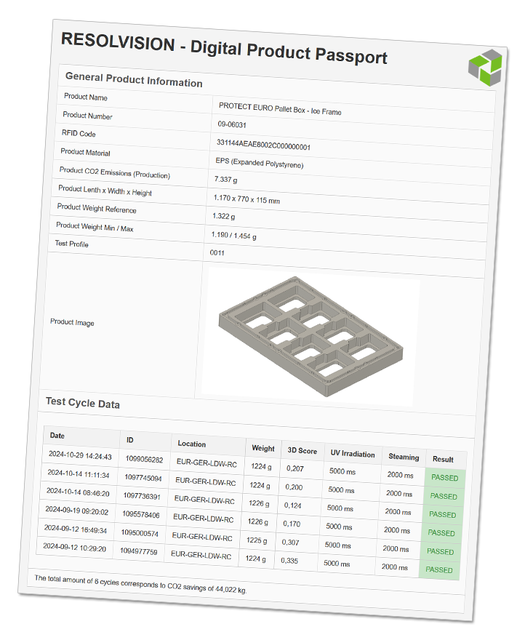The image size is (525, 640).
Task: Select 3D score 0,170
Action: coord(292,524)
